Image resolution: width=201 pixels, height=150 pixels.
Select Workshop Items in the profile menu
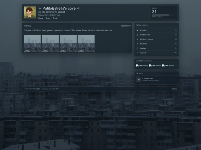(156, 39)
